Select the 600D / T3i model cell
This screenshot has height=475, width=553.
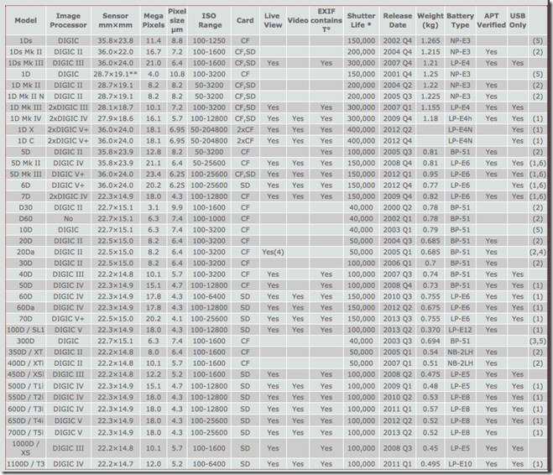[26, 409]
